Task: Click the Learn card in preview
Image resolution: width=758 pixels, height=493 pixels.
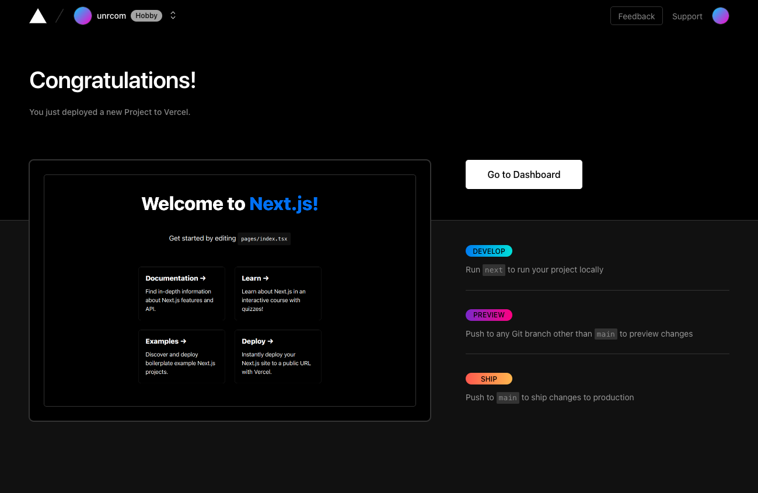Action: point(278,293)
